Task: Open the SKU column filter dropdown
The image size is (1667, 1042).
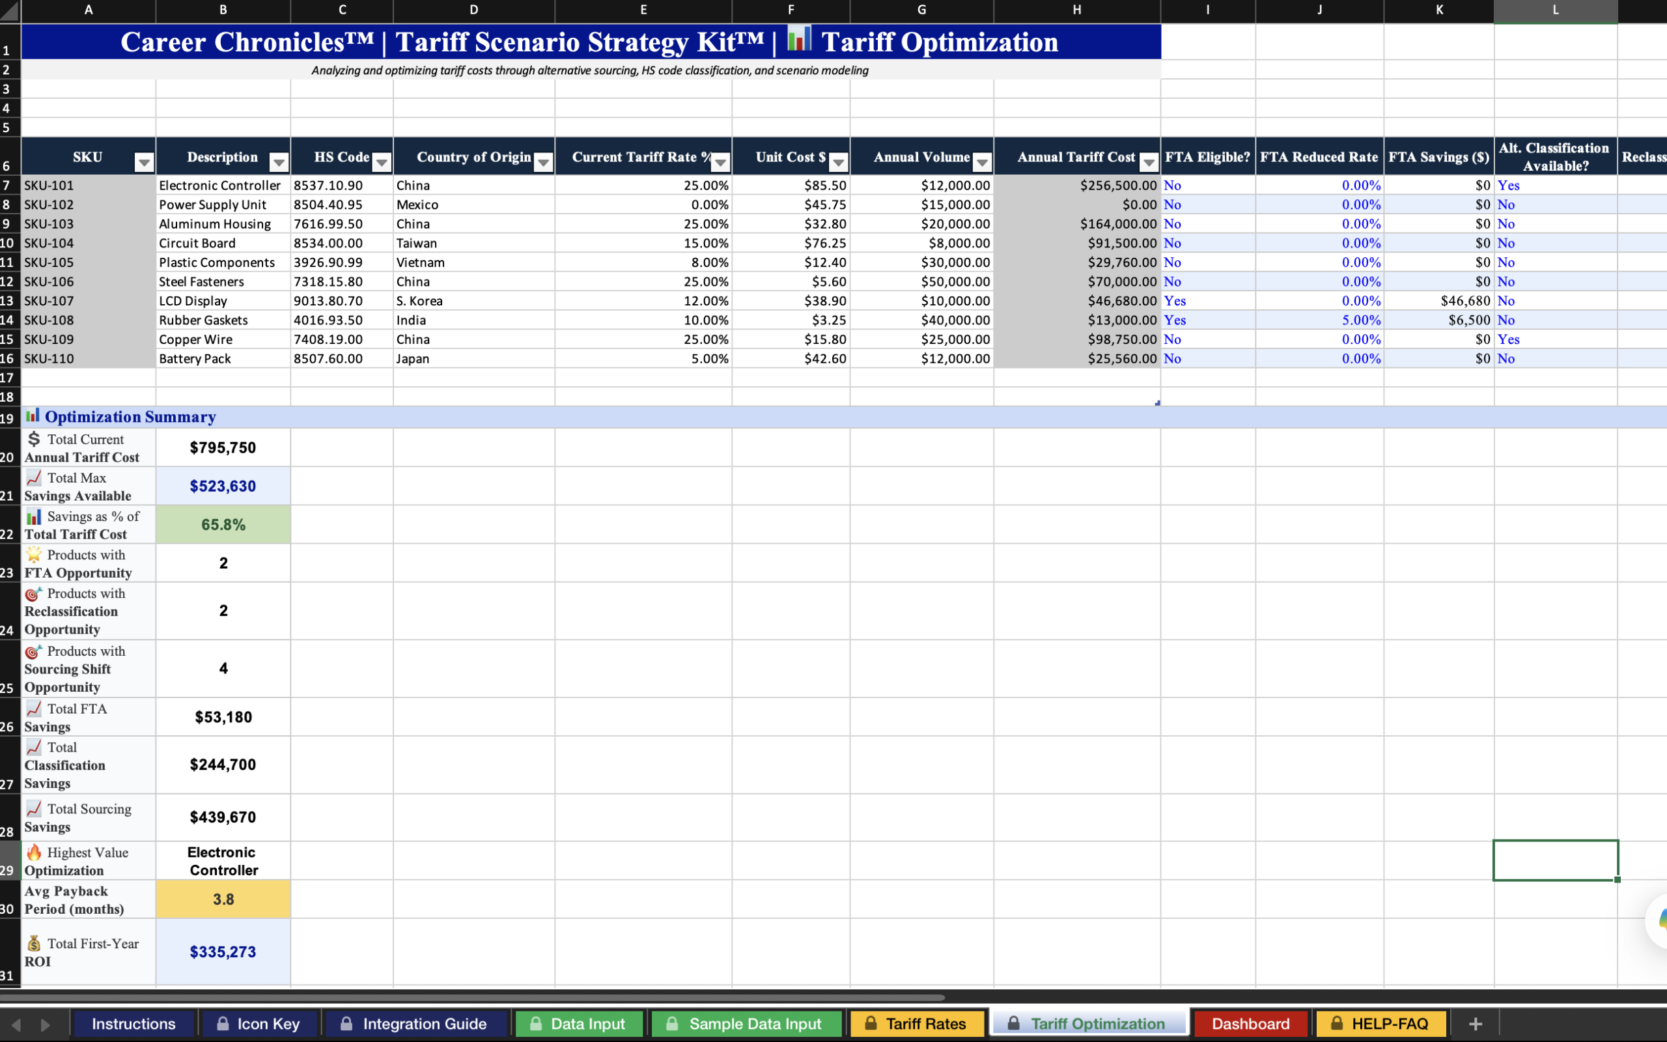Action: click(143, 163)
